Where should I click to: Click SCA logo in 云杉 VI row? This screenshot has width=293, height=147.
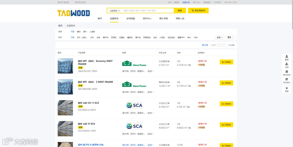[134, 126]
